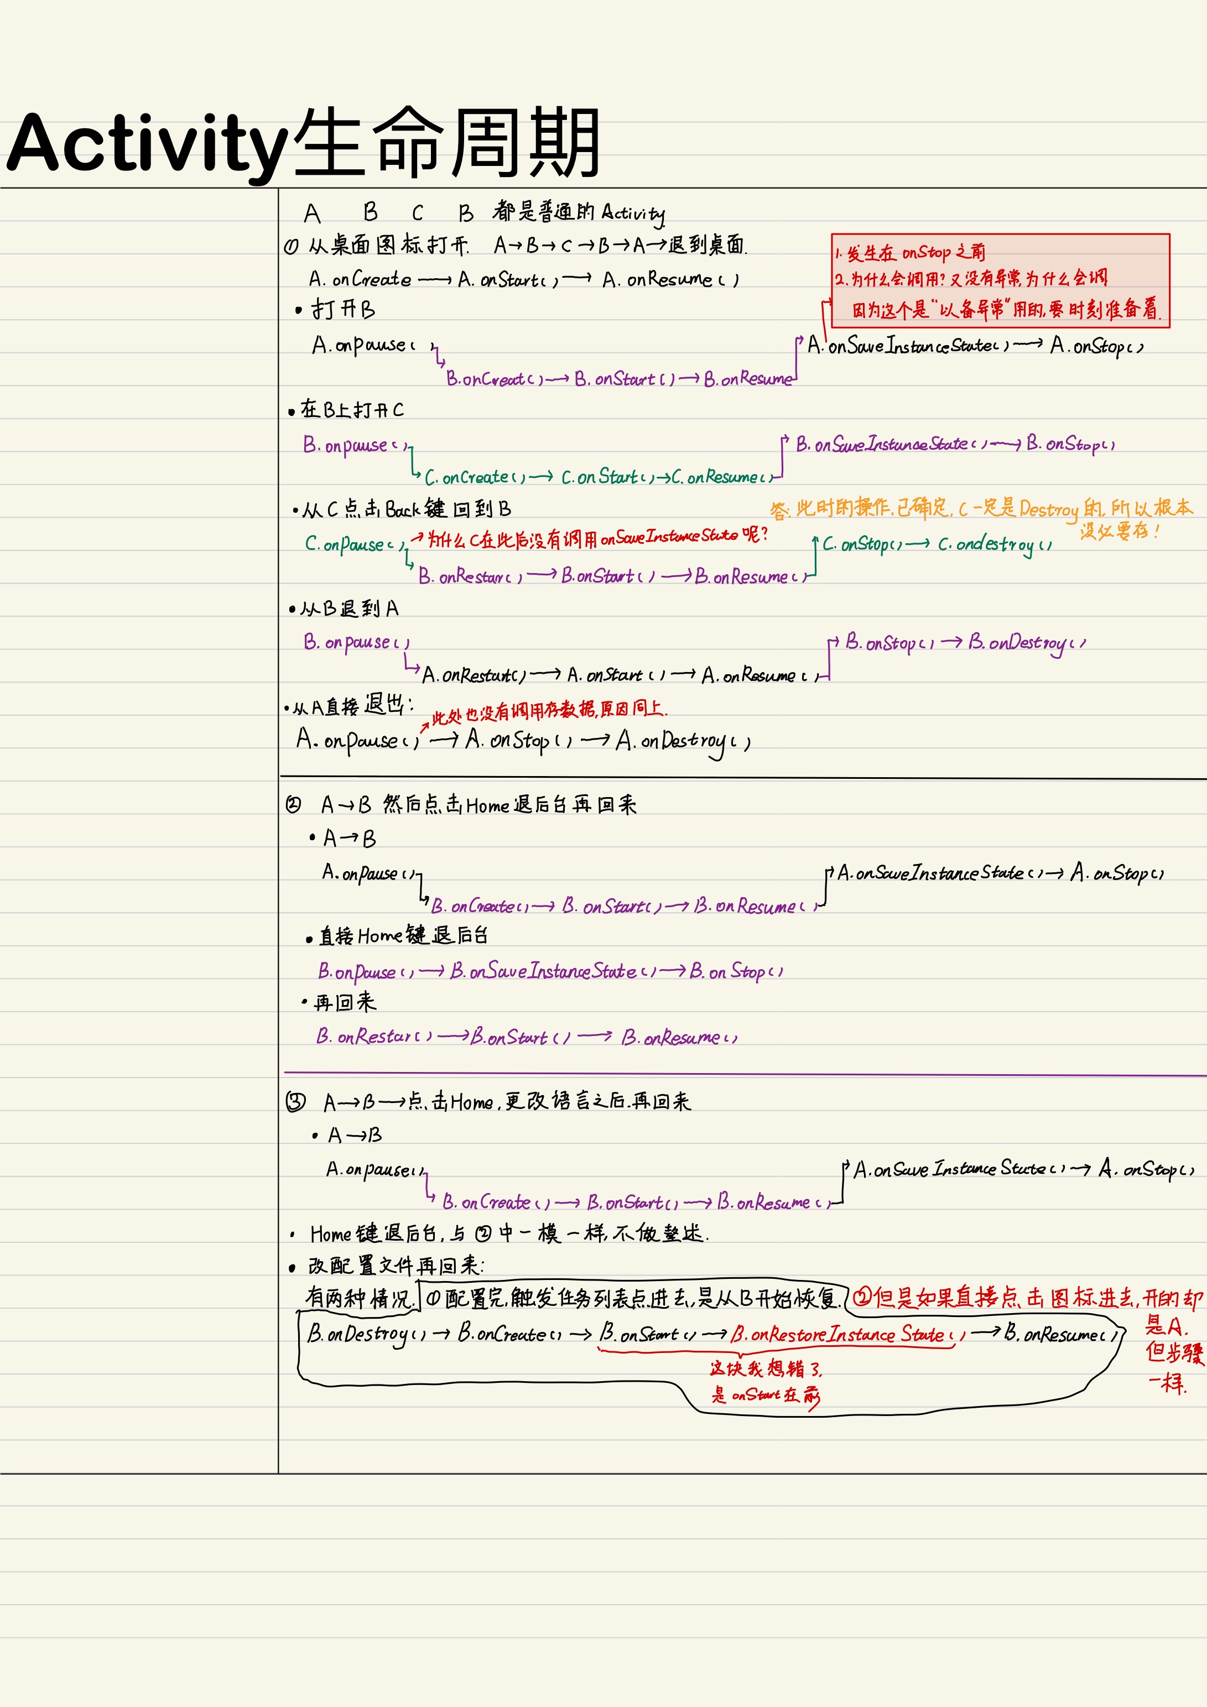
Task: Click the green "C.onCreate()" text
Action: tap(475, 477)
